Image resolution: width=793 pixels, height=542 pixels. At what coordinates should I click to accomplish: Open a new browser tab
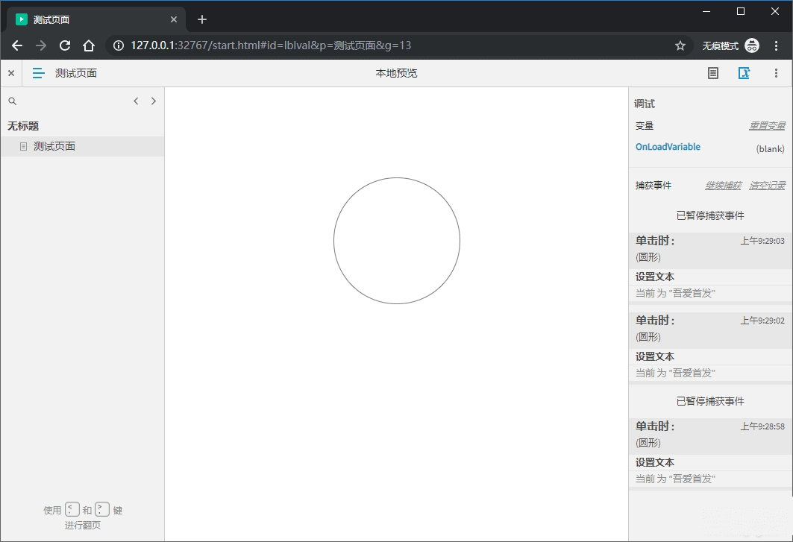(202, 19)
